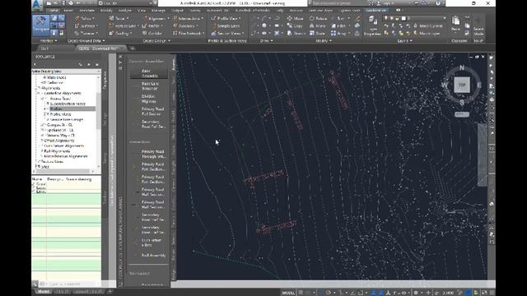Select the Stretch tool
Viewport: 527px width, 296px height.
[296, 33]
